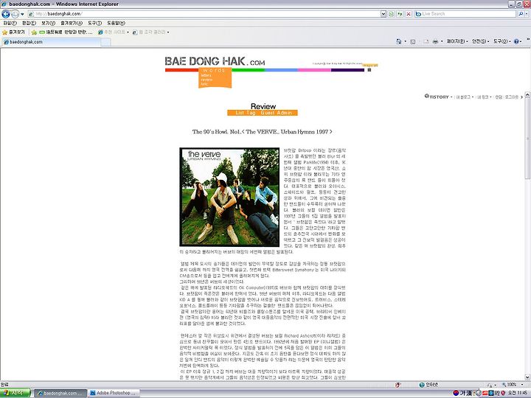Click the Korean flag language bar icon
The width and height of the screenshot is (531, 398).
click(x=456, y=393)
